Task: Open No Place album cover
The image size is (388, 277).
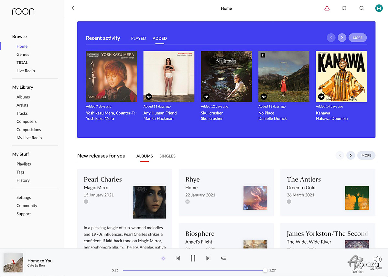Action: [x=284, y=76]
